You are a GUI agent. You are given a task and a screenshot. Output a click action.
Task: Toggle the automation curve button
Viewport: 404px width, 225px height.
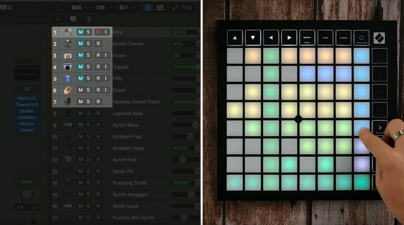176,7
